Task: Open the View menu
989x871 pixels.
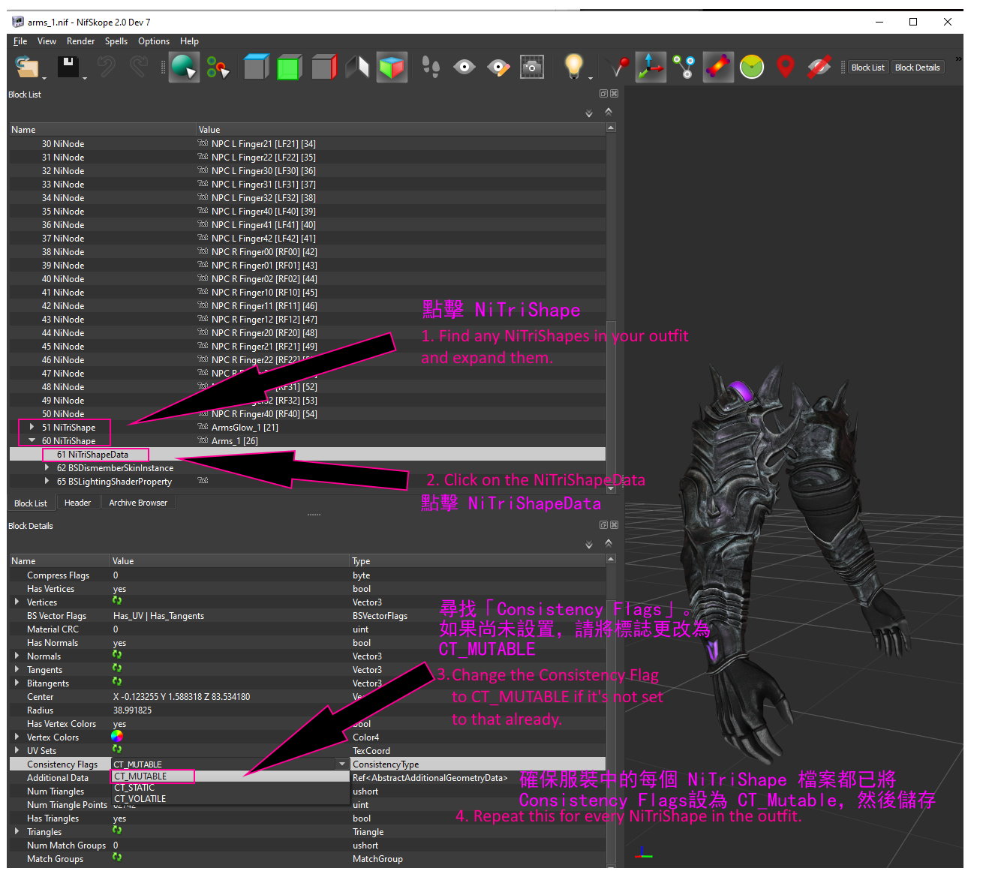Action: click(47, 41)
